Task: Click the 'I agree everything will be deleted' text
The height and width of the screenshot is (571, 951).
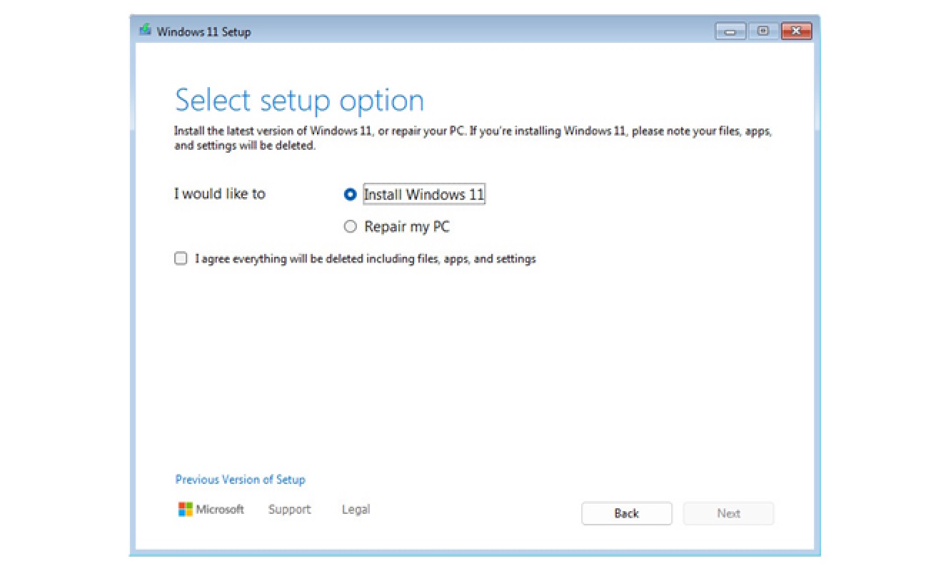Action: click(365, 259)
